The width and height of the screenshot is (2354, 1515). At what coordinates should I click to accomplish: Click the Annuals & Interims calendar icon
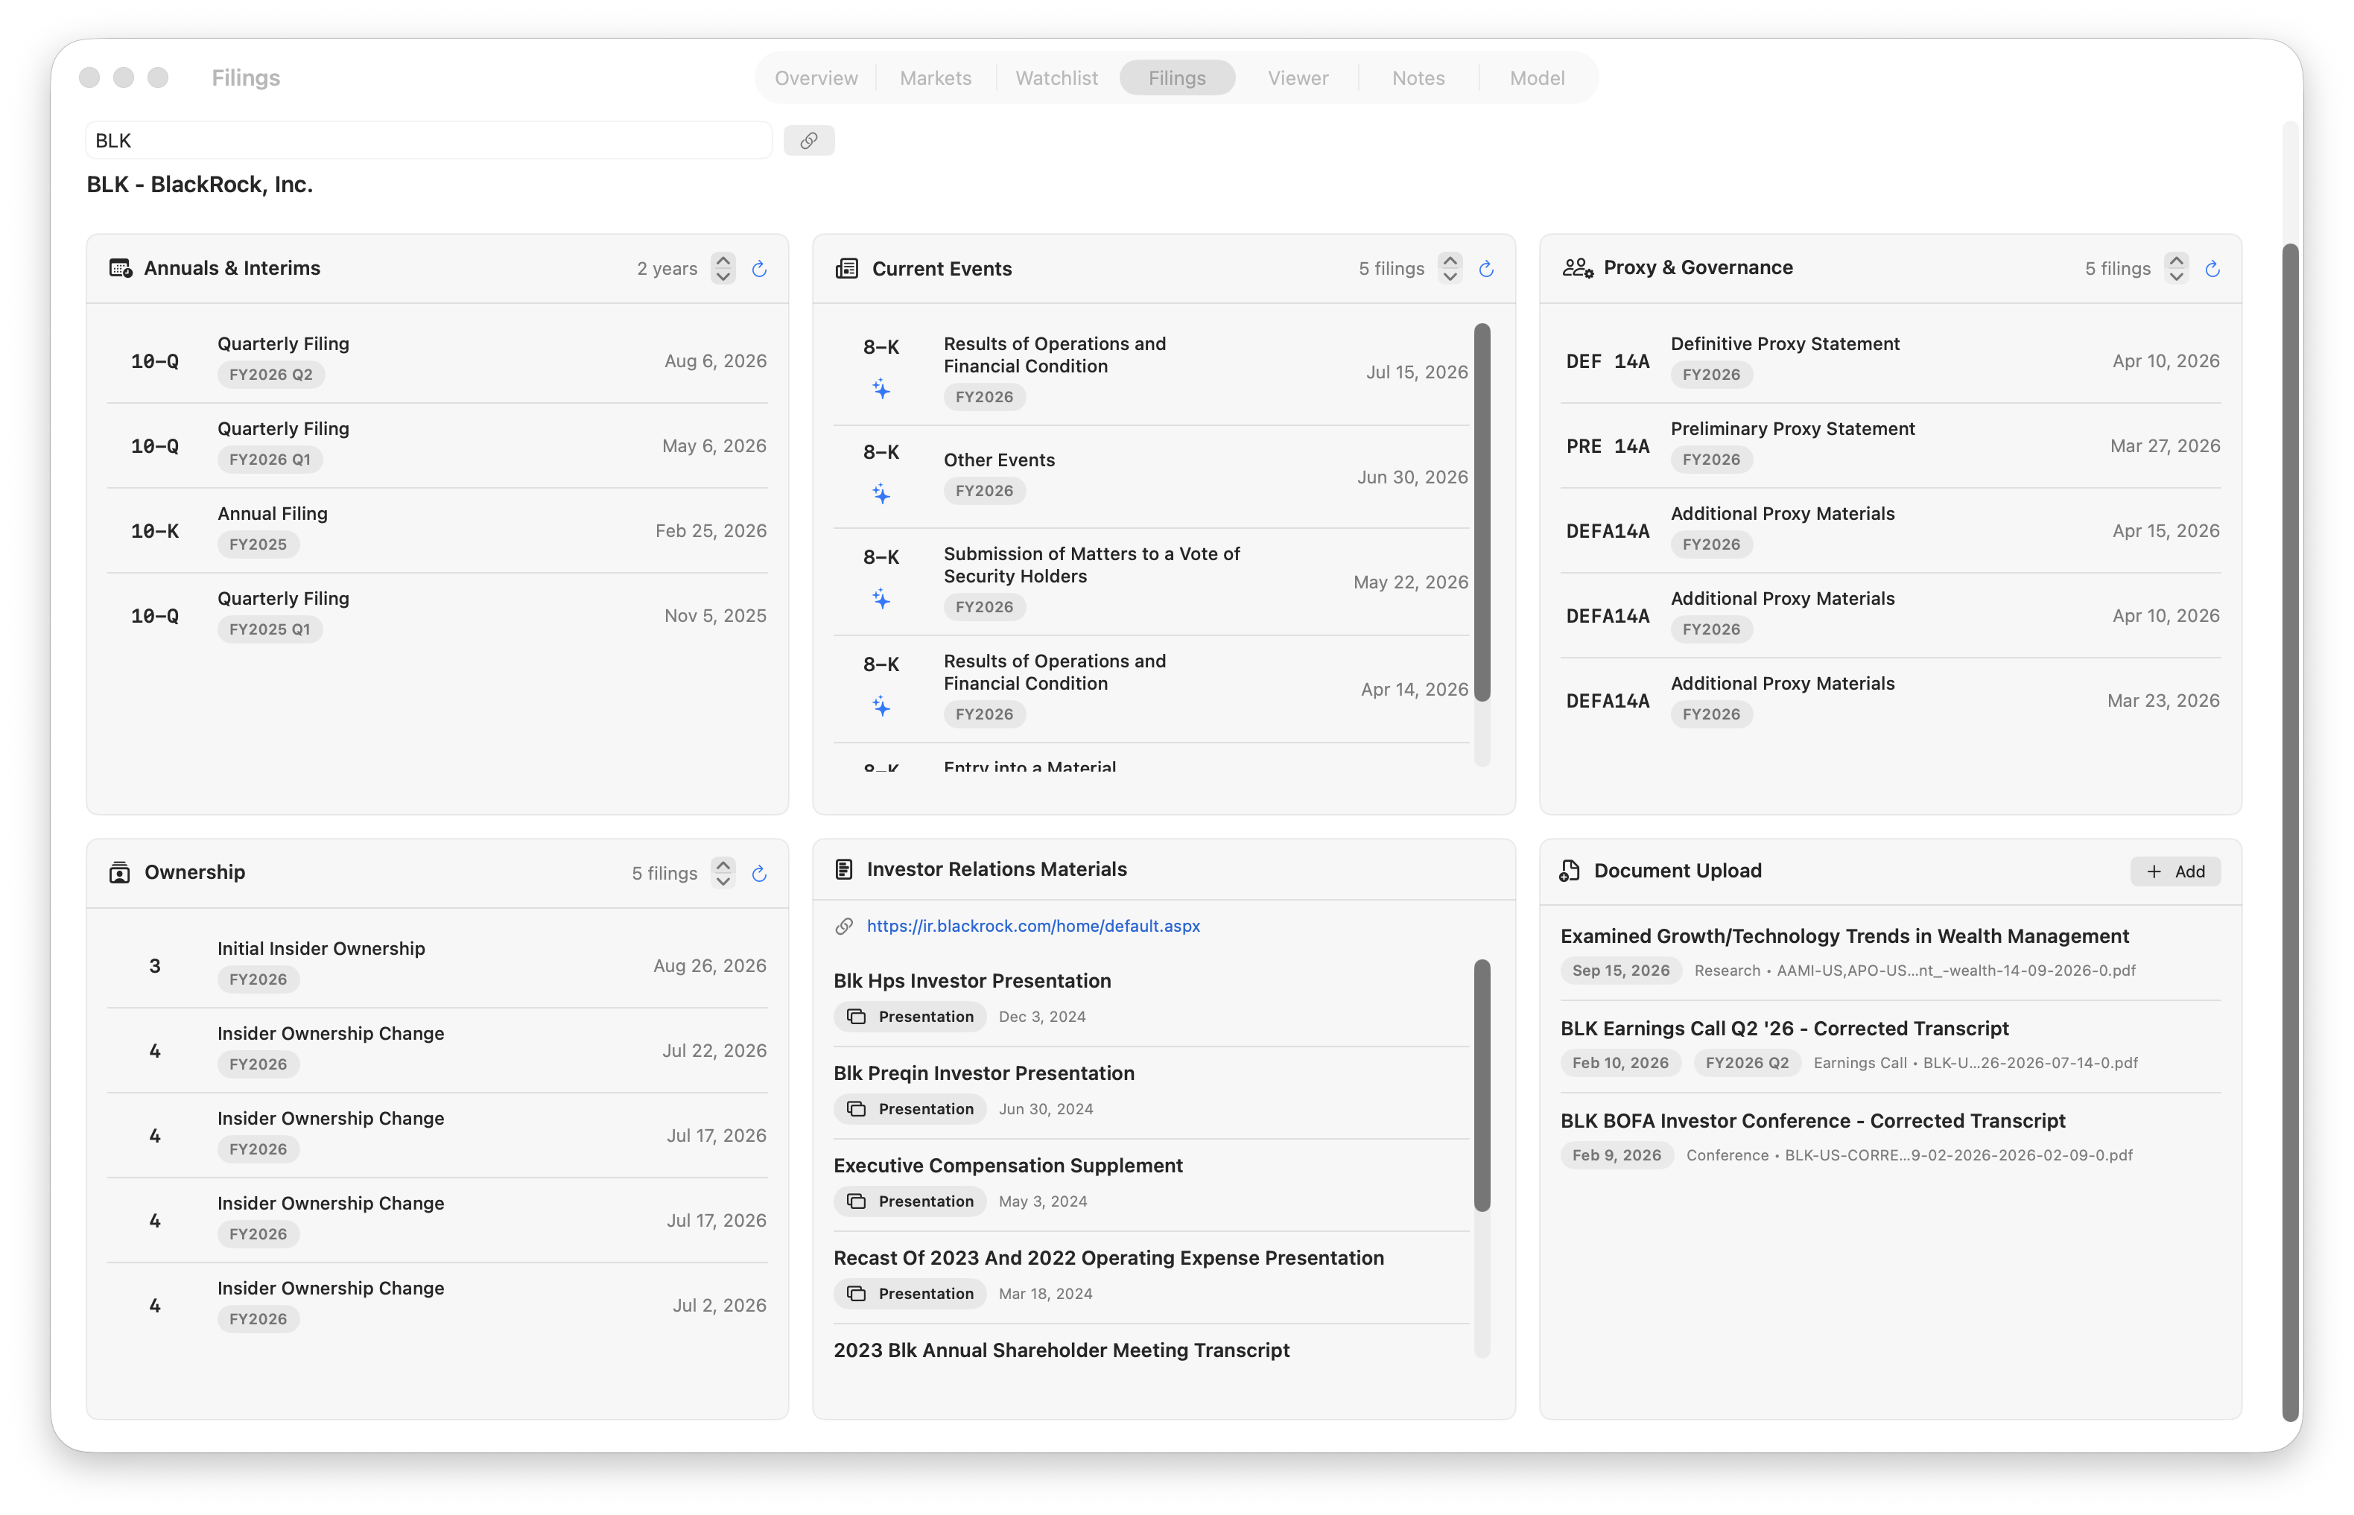(120, 269)
